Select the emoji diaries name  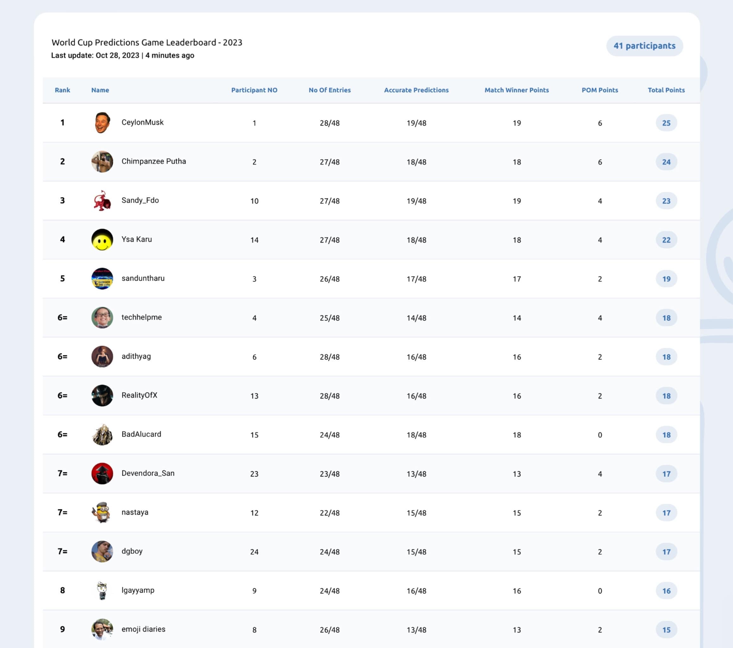pos(143,629)
